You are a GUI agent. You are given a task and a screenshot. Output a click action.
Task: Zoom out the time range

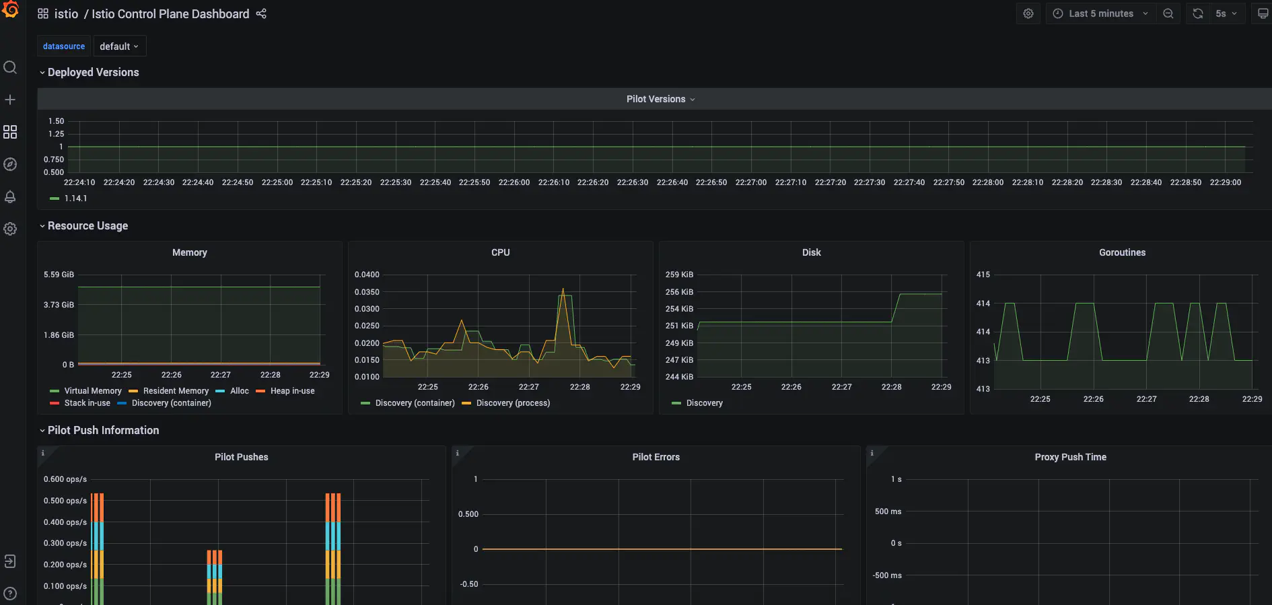point(1168,13)
